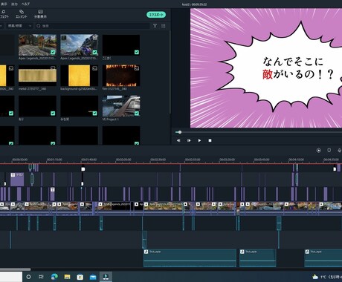
Task: Open Microsoft Store from the taskbar
Action: (80, 277)
